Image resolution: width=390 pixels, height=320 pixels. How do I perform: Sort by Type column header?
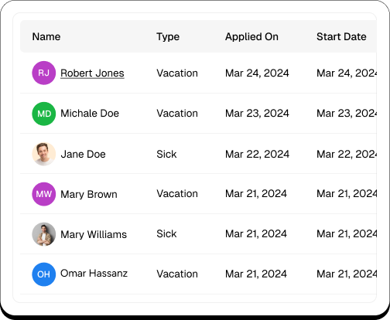pyautogui.click(x=168, y=37)
